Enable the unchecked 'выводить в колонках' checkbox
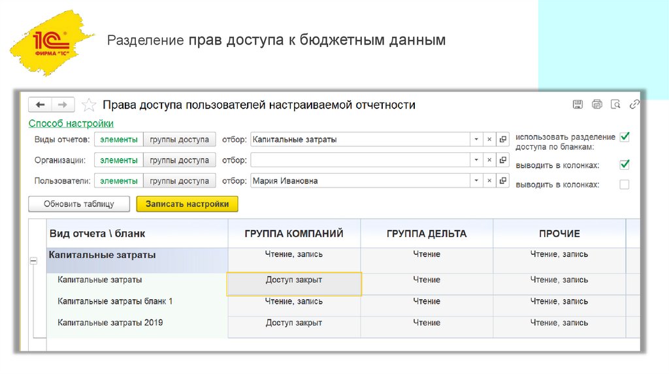The height and width of the screenshot is (375, 669). (x=625, y=185)
